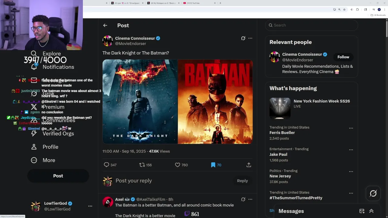
Task: Open the Explore search icon in sidebar
Action: click(34, 54)
